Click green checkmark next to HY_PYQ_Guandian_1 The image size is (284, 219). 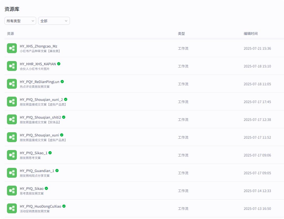coord(57,170)
